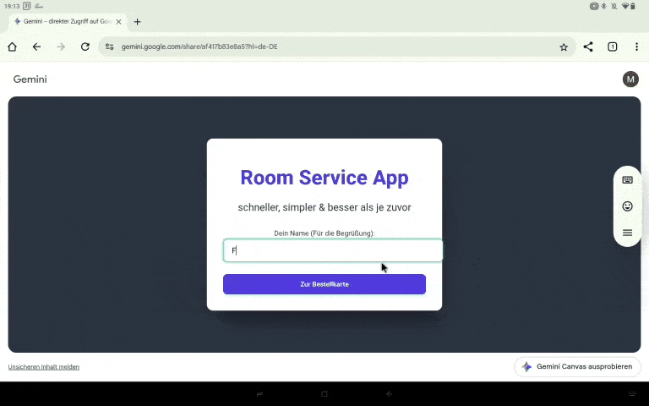Focus the "Dein Name" text field
The height and width of the screenshot is (406, 649).
333,250
